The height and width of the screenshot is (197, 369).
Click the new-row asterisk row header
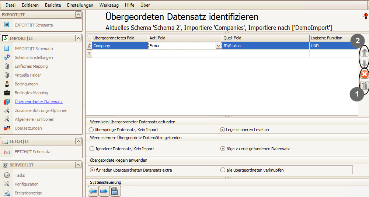click(x=89, y=53)
